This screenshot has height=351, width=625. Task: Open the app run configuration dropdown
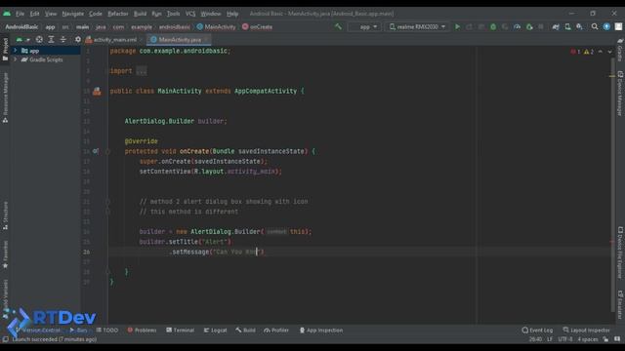point(364,26)
